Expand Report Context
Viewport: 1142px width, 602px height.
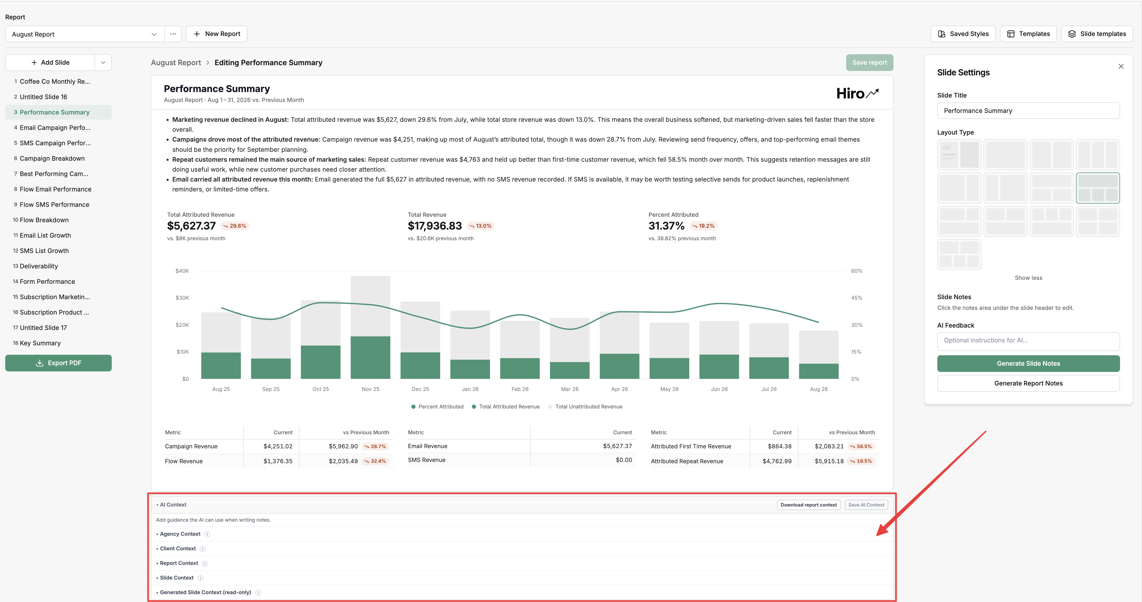click(177, 563)
